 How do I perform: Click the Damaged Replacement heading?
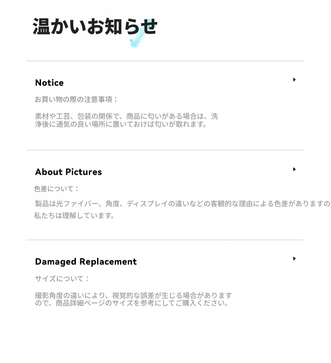(86, 261)
